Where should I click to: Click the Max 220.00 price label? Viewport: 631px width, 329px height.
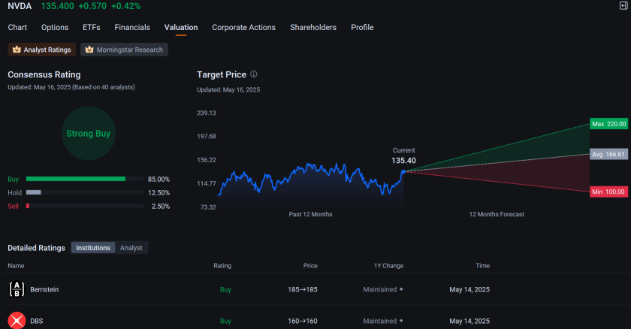pyautogui.click(x=609, y=124)
